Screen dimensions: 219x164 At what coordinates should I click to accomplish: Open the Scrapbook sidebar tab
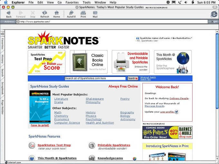(3, 88)
